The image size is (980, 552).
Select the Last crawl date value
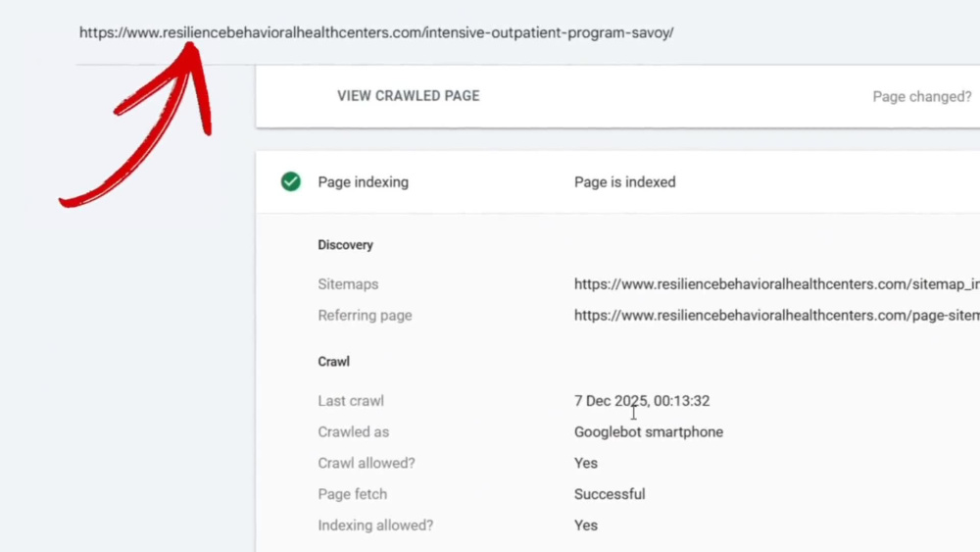click(x=642, y=401)
